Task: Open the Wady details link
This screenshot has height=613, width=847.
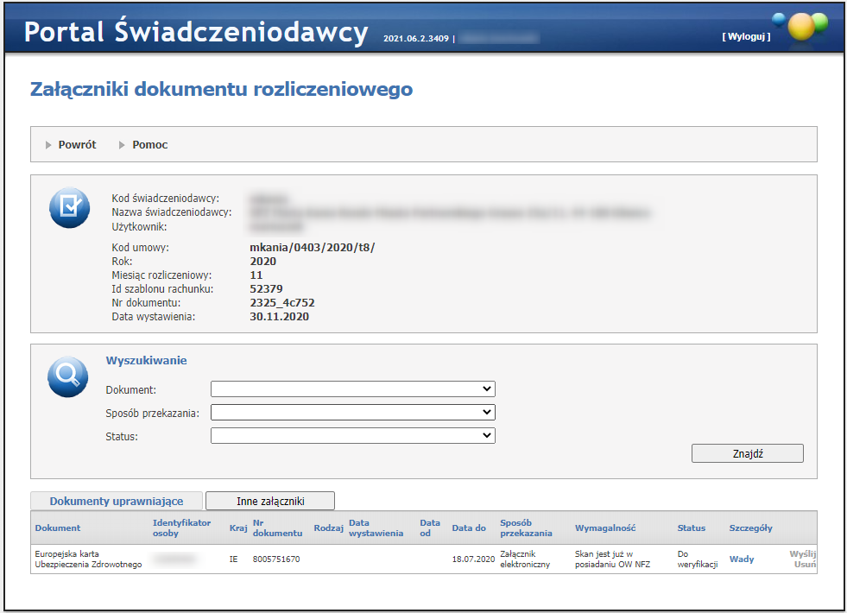Action: coord(741,559)
